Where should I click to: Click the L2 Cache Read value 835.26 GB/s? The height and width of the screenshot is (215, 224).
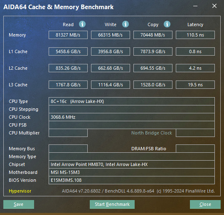point(68,68)
